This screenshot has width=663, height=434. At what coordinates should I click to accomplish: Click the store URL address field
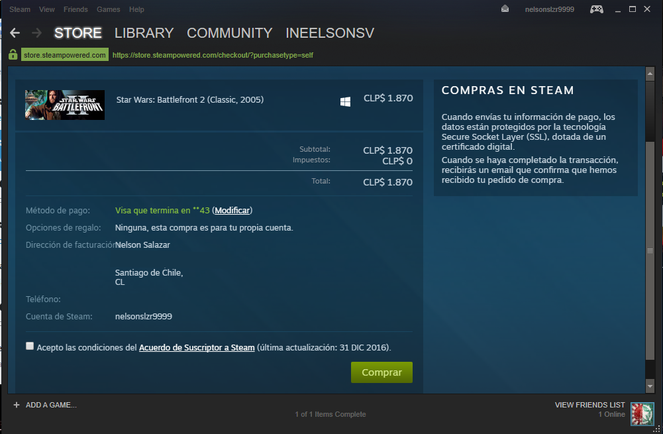[x=213, y=55]
